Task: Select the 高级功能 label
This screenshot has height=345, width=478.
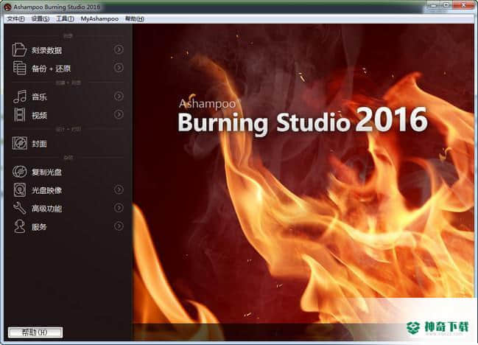Action: 46,209
